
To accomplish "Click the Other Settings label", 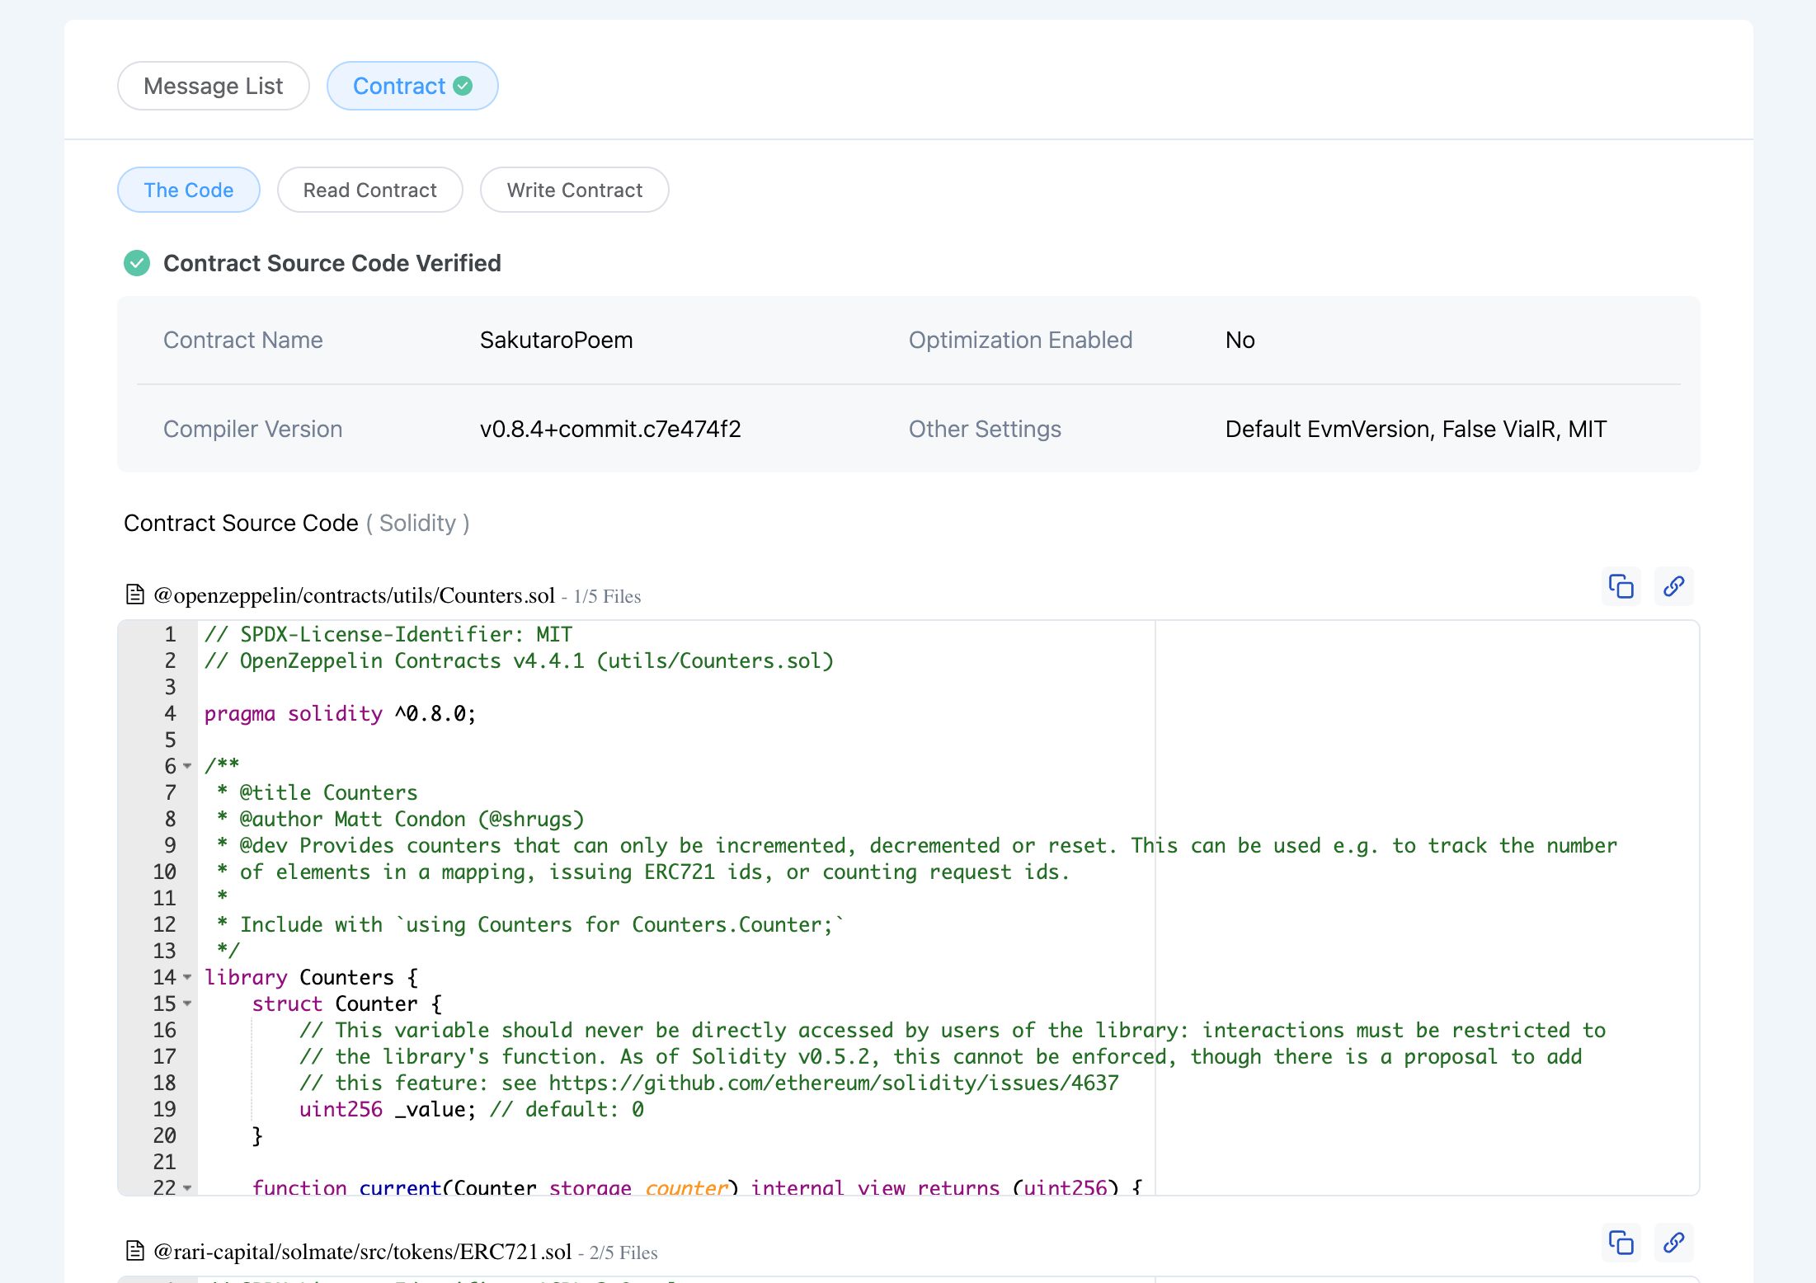I will (985, 429).
